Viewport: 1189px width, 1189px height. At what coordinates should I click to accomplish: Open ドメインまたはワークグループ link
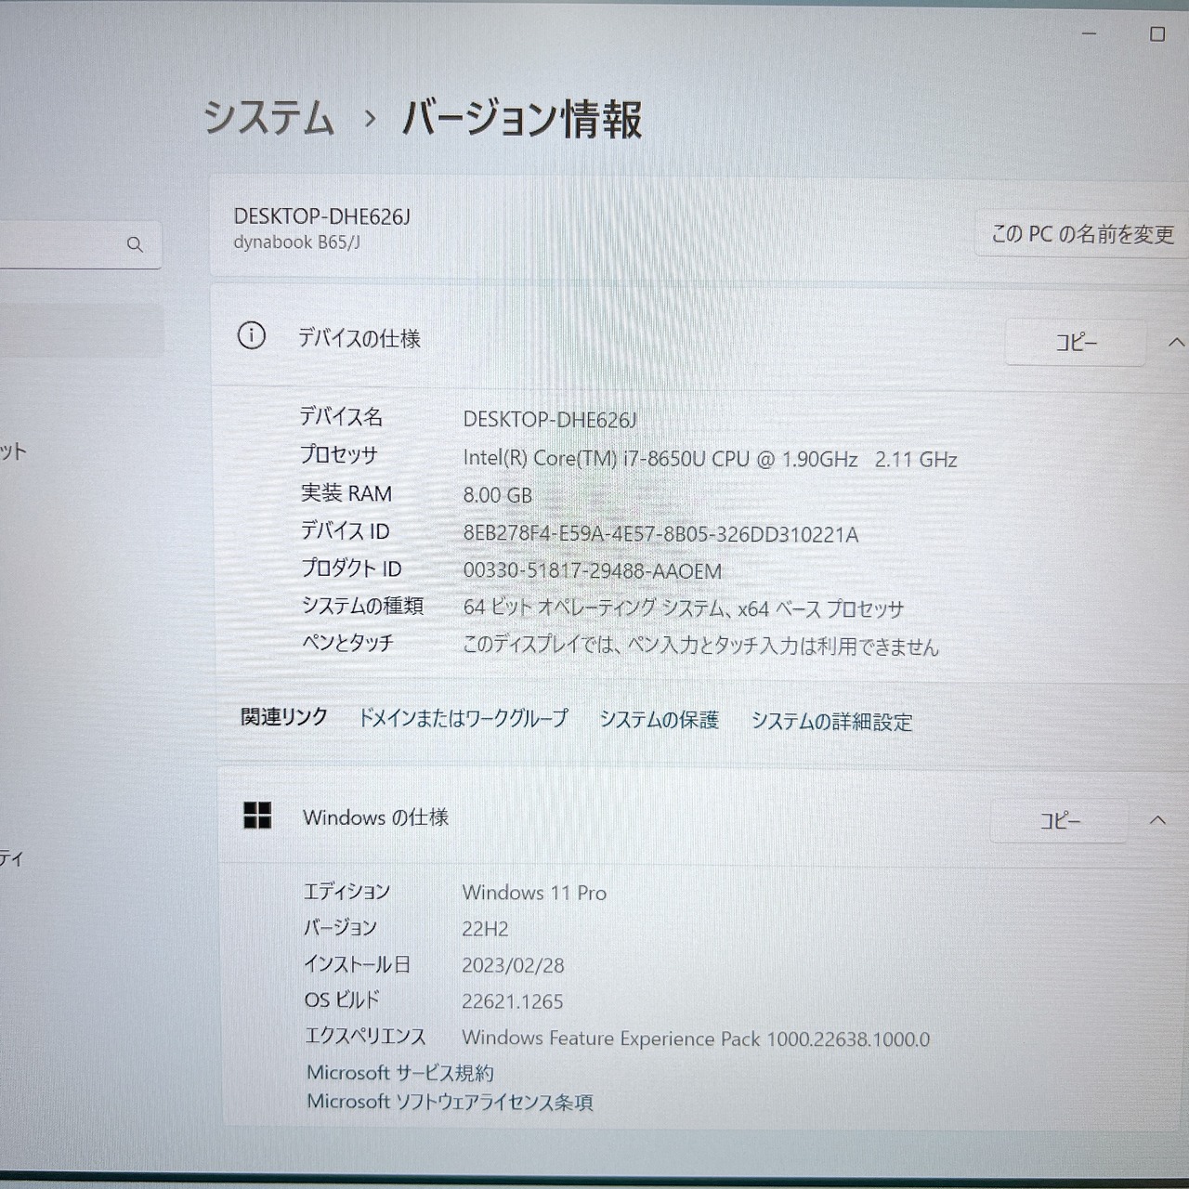[x=463, y=718]
